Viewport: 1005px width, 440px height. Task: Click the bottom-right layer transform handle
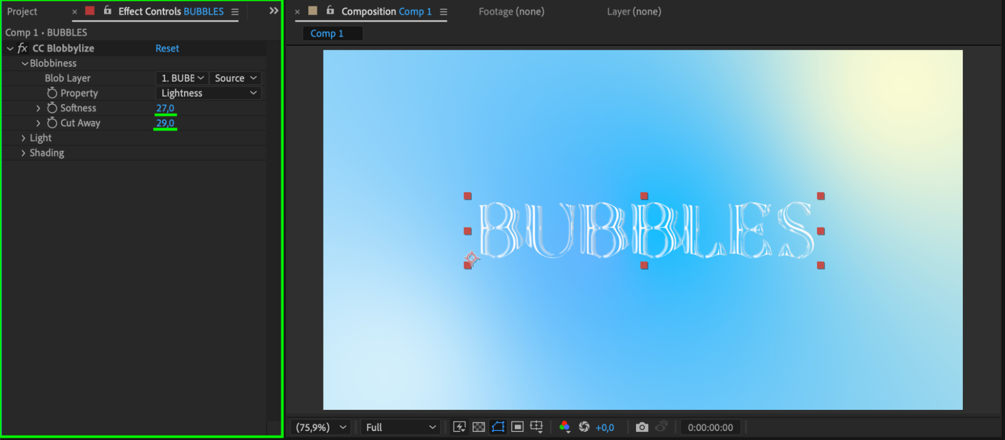(x=821, y=265)
